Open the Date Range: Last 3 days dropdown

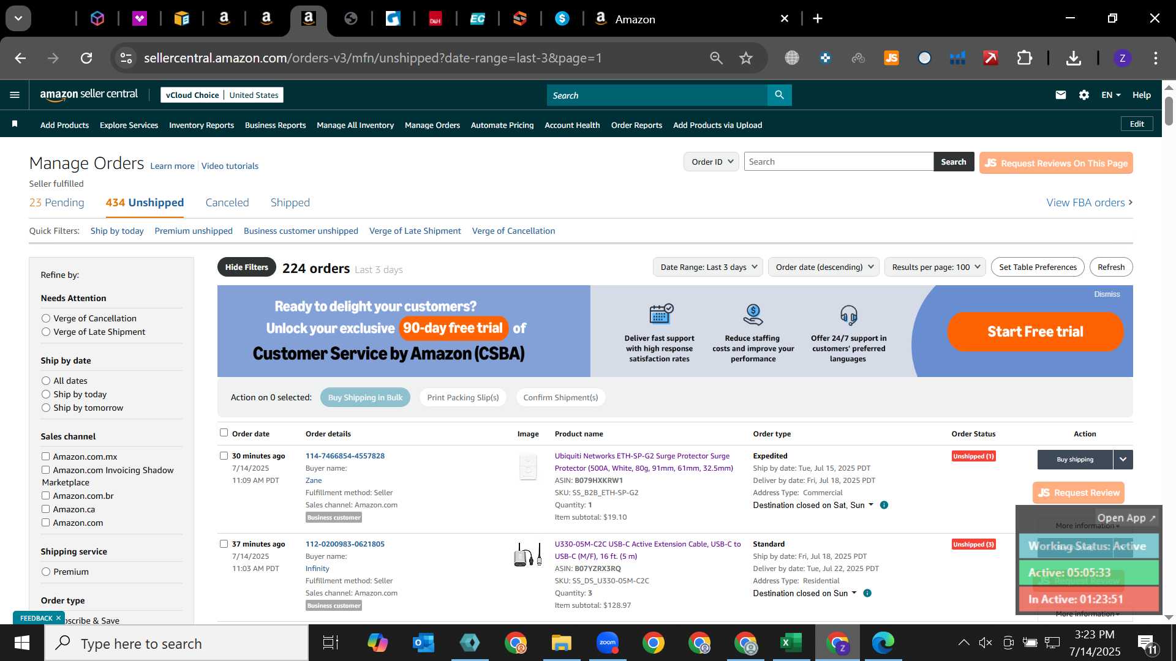708,267
